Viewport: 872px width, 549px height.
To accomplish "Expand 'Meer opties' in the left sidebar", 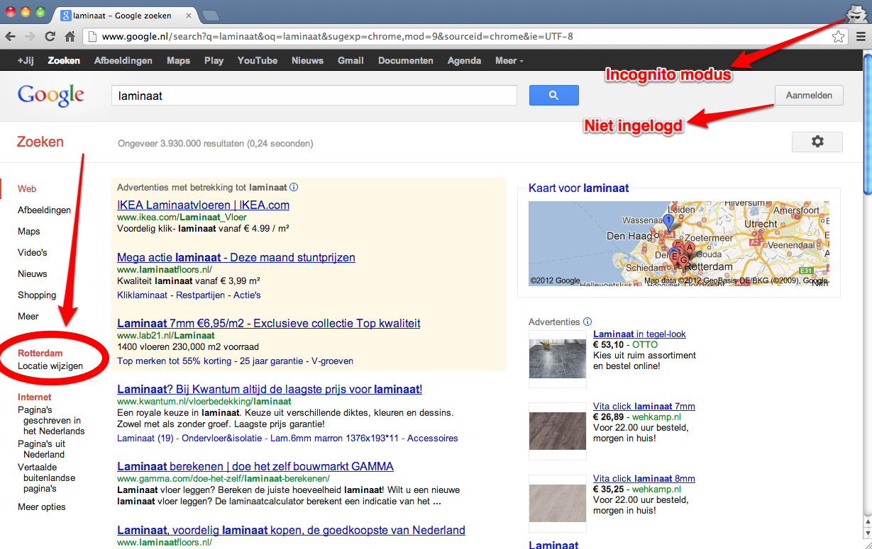I will click(x=42, y=507).
